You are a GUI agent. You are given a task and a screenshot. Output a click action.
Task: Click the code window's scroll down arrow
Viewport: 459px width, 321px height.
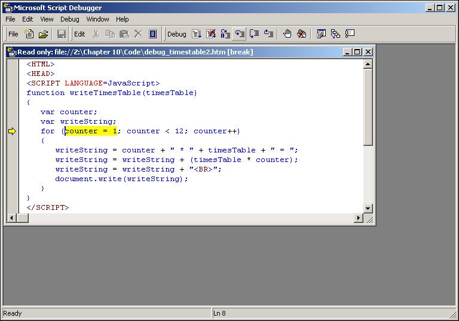368,208
